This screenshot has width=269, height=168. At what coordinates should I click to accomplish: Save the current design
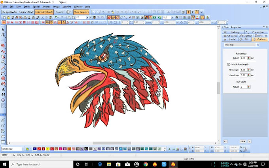pos(13,17)
